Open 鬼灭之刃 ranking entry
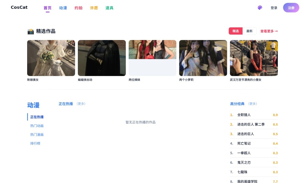 click(244, 162)
